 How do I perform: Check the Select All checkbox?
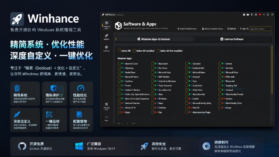(119, 51)
